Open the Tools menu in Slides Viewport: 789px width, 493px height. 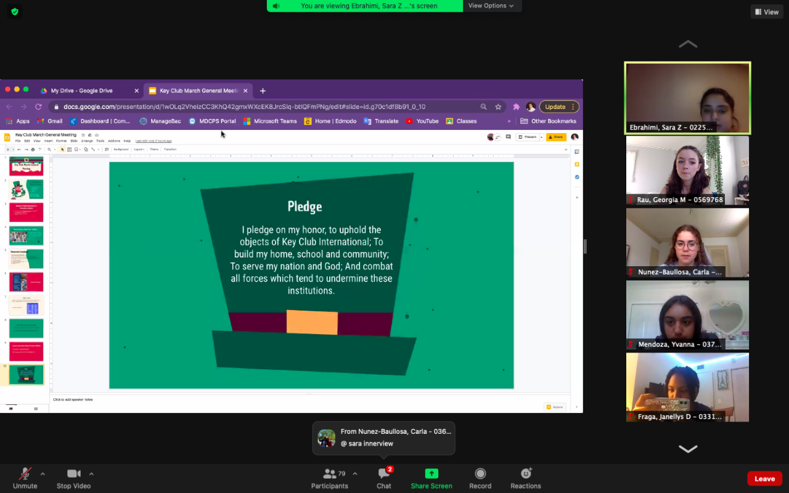coord(100,141)
